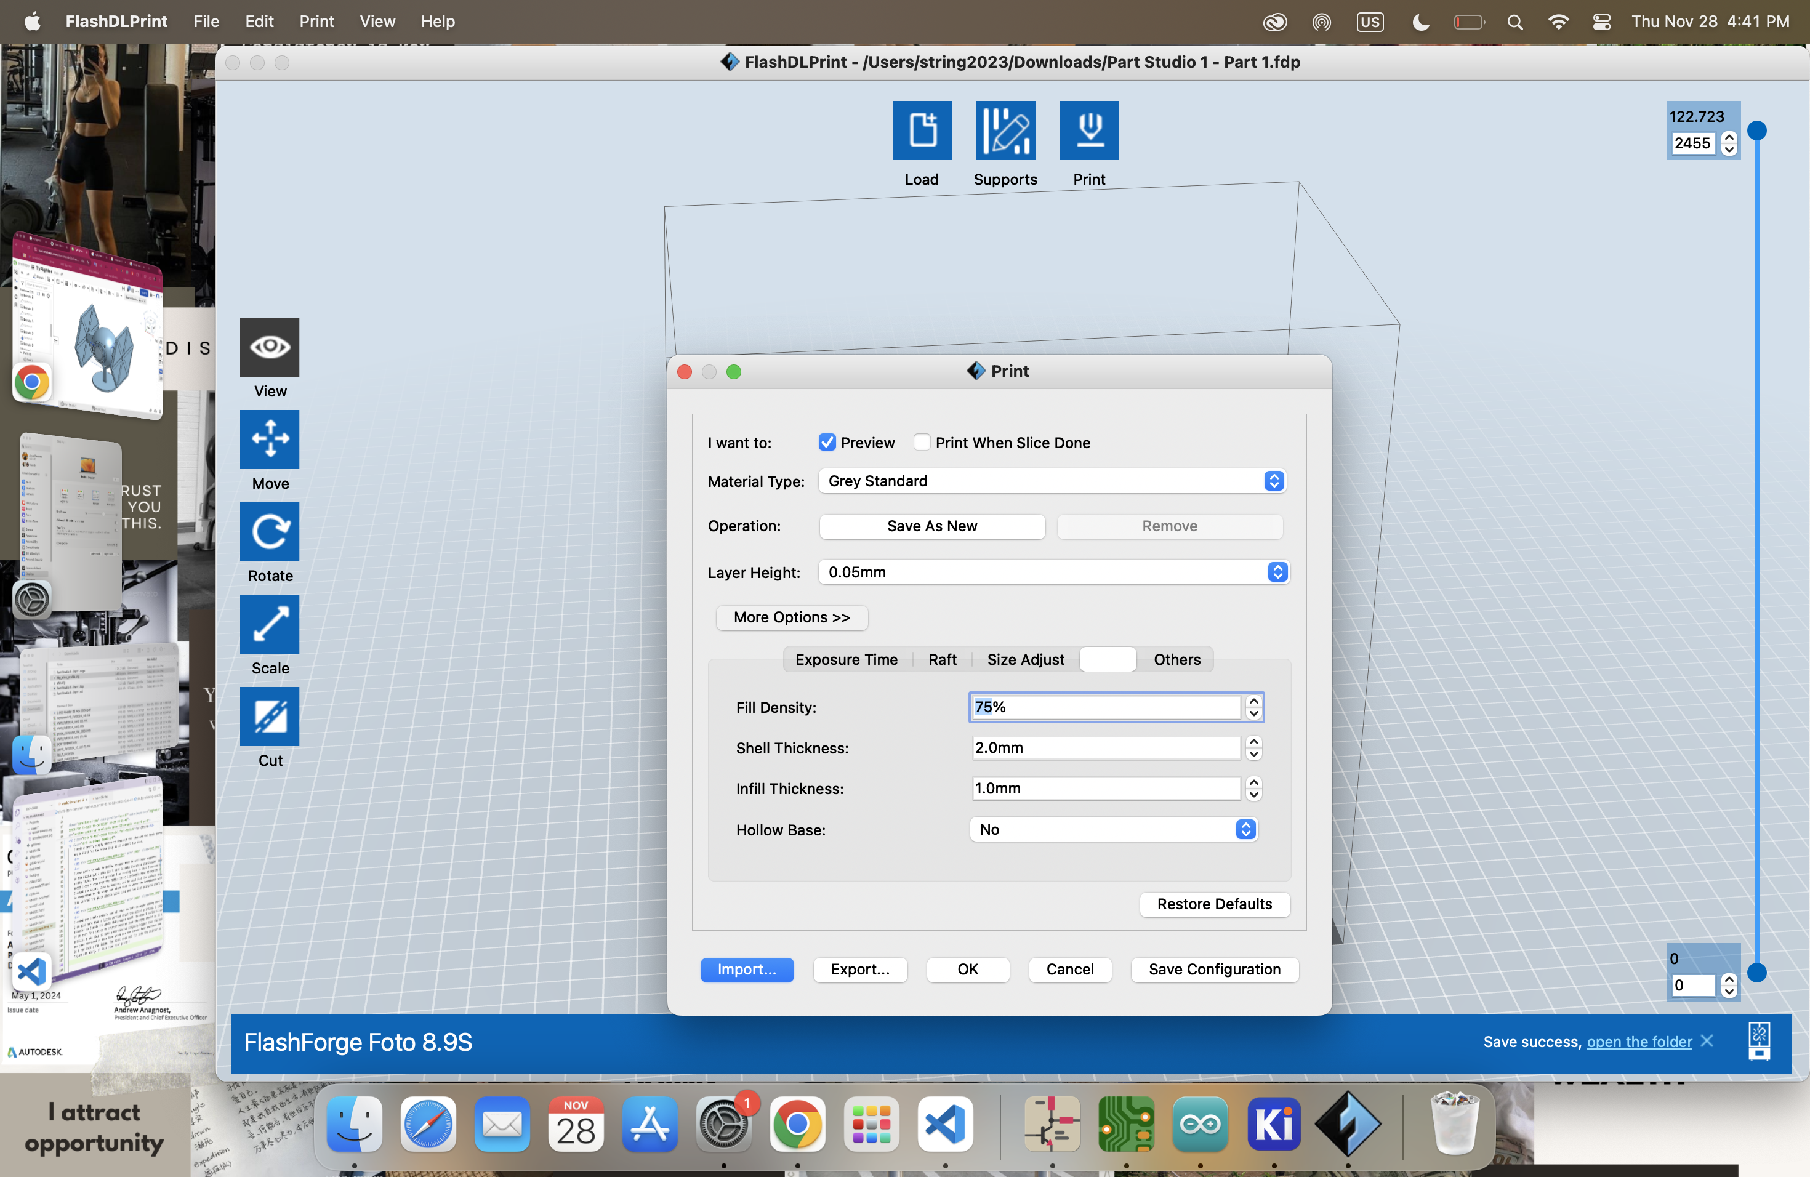1810x1177 pixels.
Task: Click the Shell Thickness input field
Action: (1106, 748)
